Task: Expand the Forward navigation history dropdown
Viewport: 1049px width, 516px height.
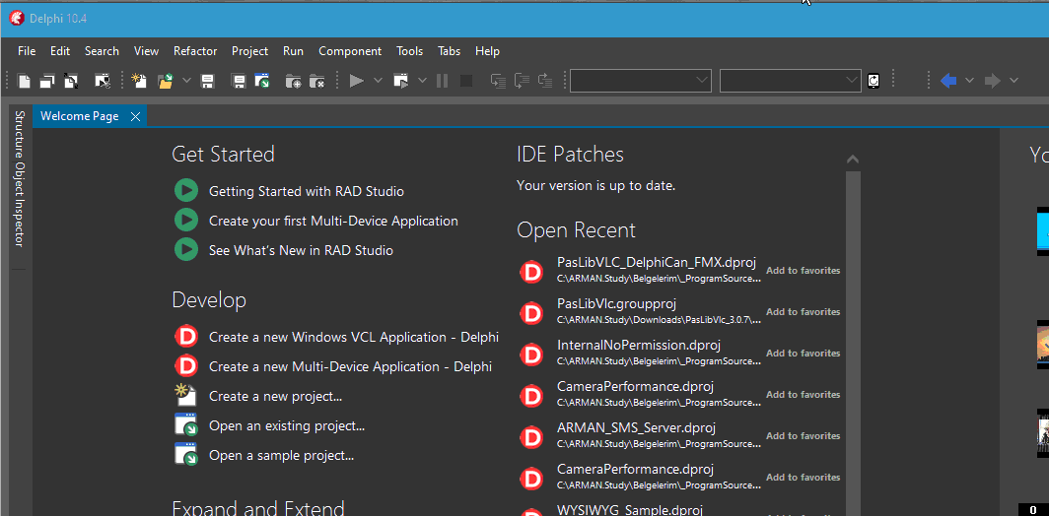Action: 1014,81
